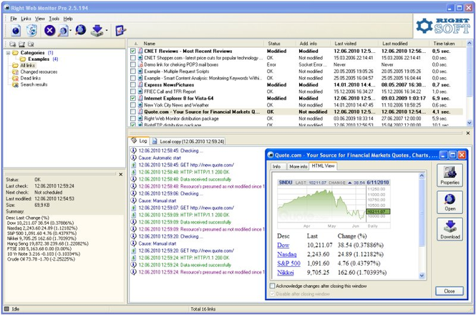Click the checkmark acknowledge changes toolbar icon
Screen dimensions: 476x315
point(120,30)
